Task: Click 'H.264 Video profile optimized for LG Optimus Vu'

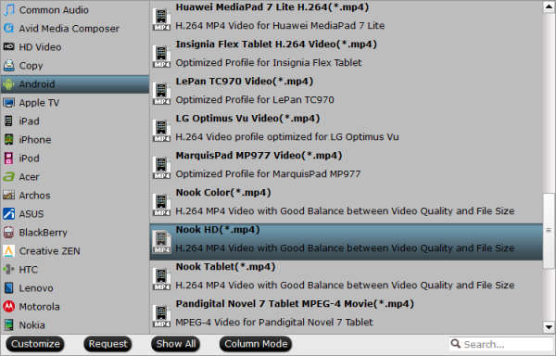Action: click(287, 137)
